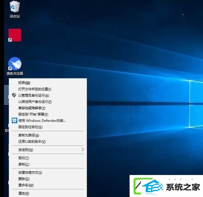Image resolution: width=203 pixels, height=197 pixels.
Task: Choose 创建快捷方式(S)
Action: point(30,172)
